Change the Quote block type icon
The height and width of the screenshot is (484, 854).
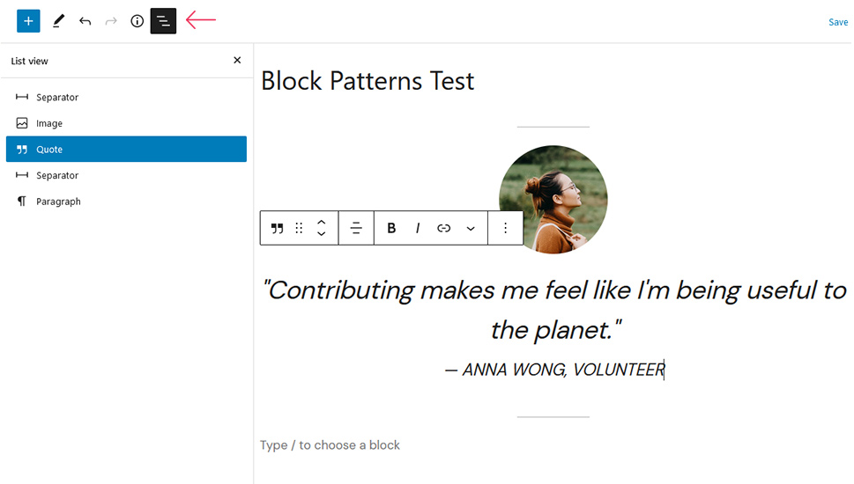[x=278, y=228]
